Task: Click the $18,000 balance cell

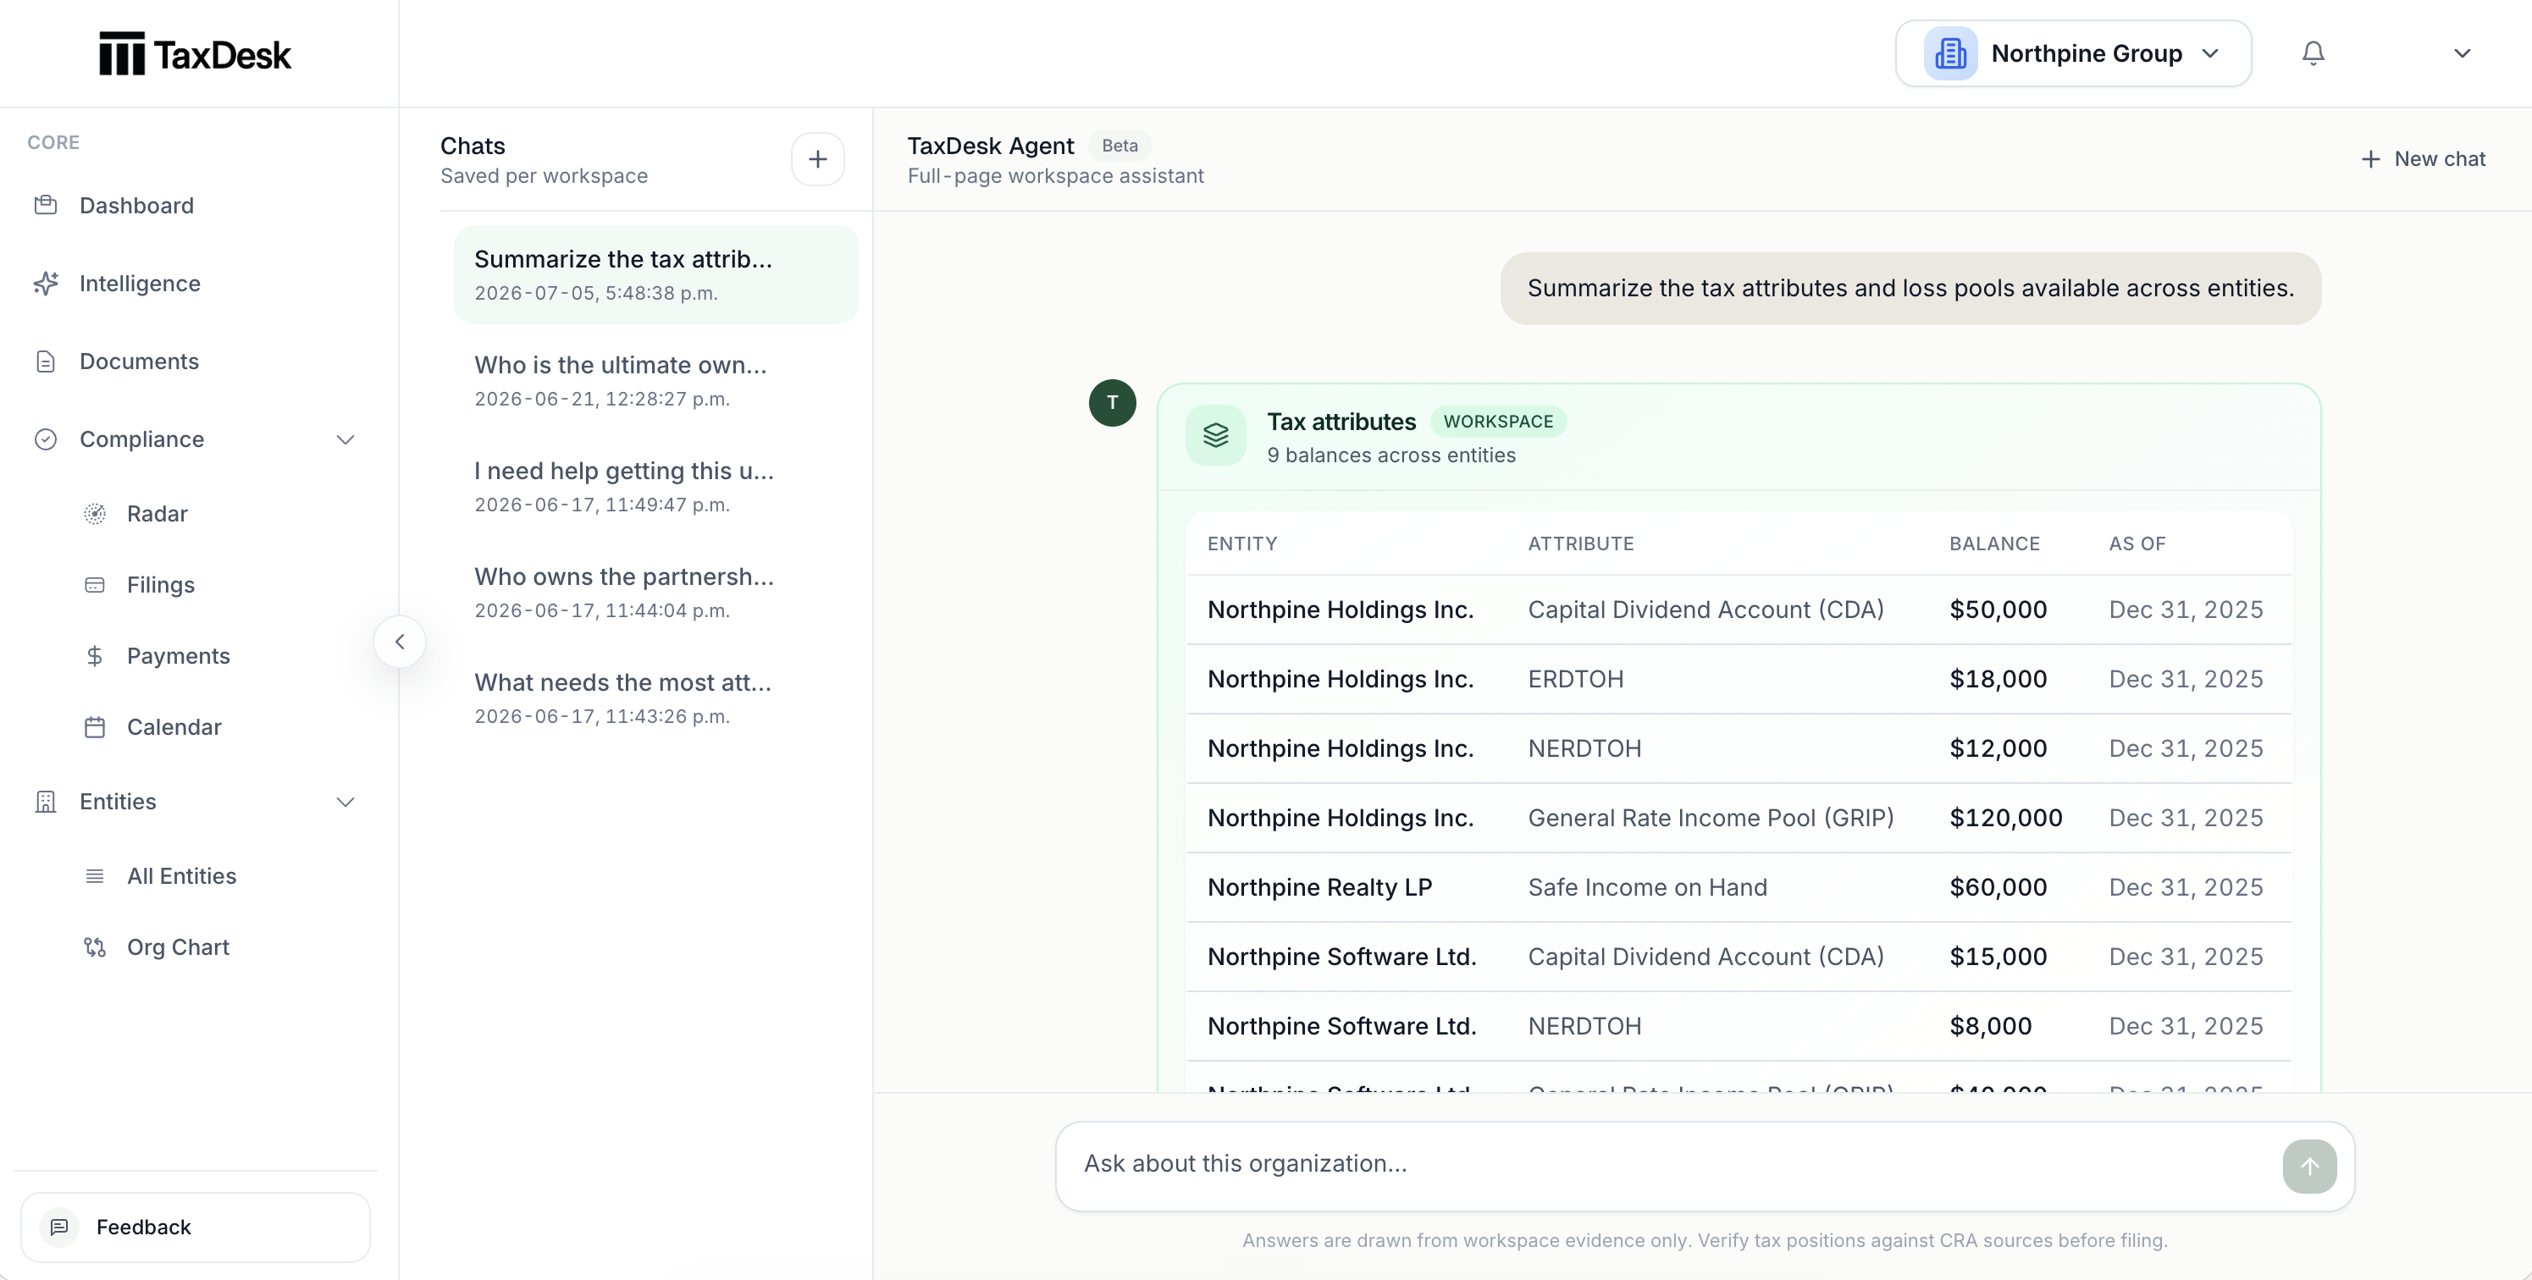Action: pyautogui.click(x=1998, y=679)
